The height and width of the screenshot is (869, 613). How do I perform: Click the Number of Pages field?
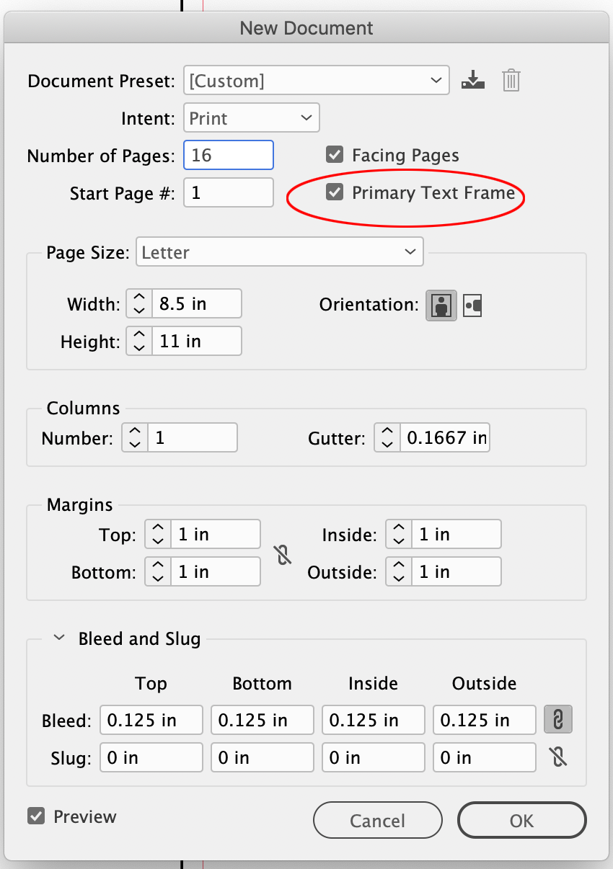pos(229,154)
